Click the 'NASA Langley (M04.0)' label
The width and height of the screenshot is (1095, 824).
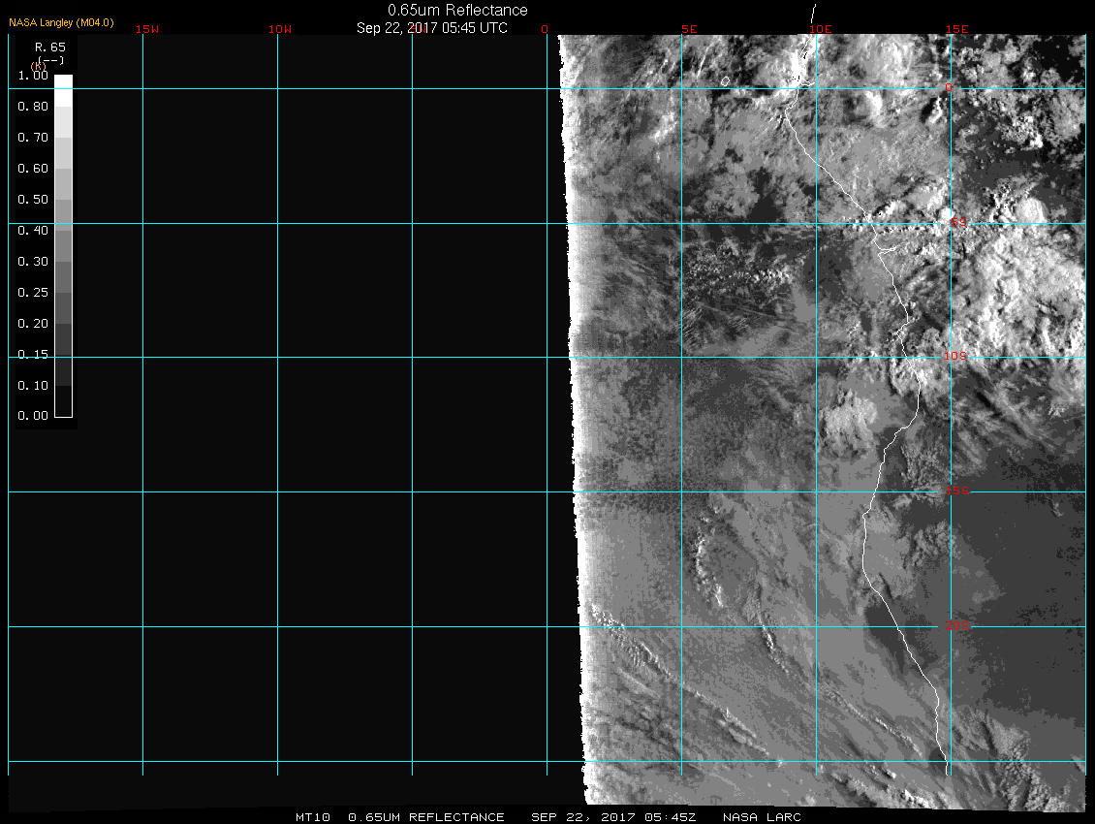click(x=61, y=22)
